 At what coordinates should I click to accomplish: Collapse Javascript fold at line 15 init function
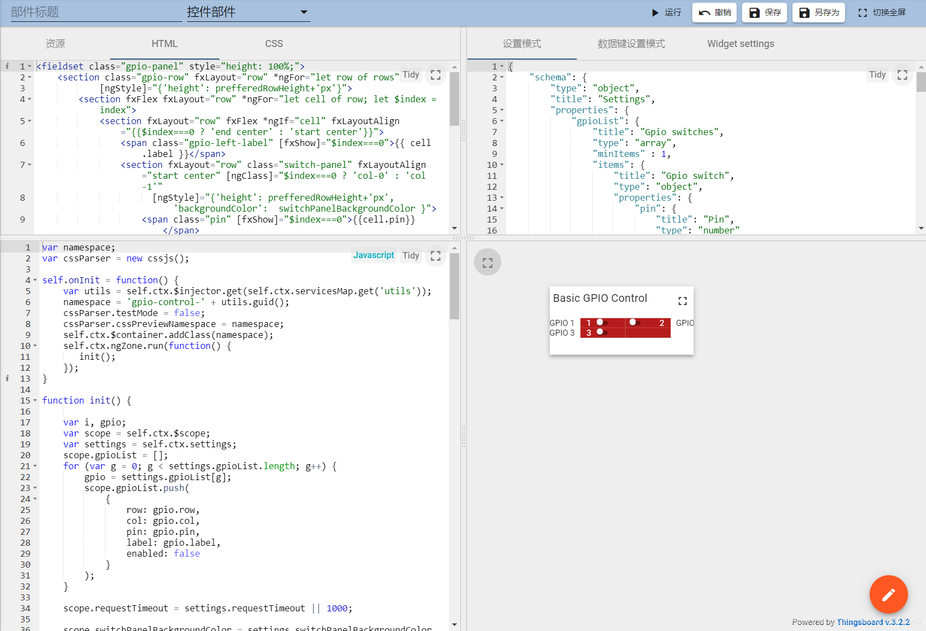pos(35,400)
